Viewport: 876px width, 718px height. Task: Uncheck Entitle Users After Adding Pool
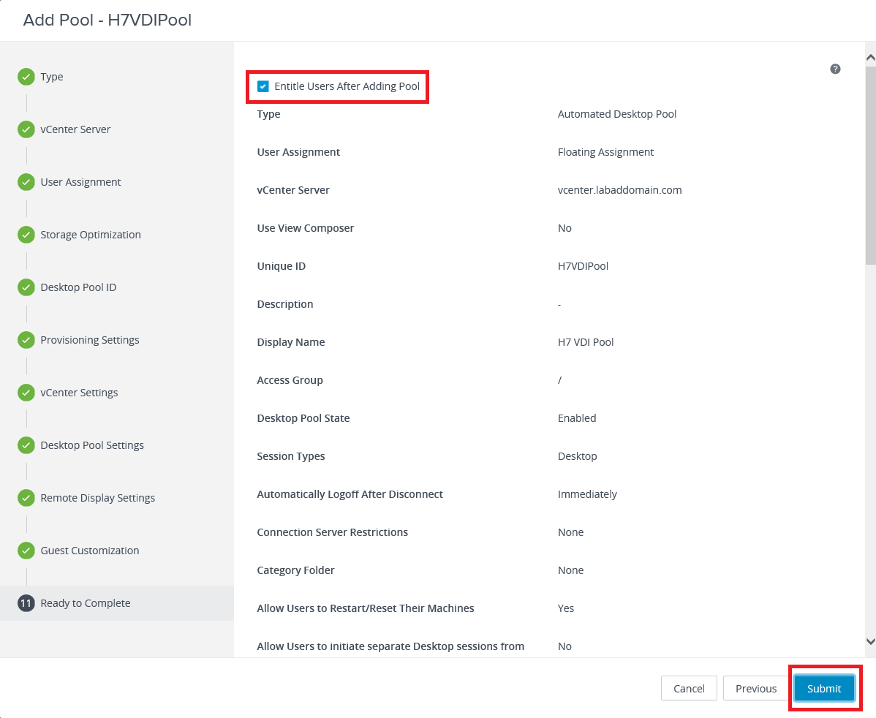tap(263, 86)
